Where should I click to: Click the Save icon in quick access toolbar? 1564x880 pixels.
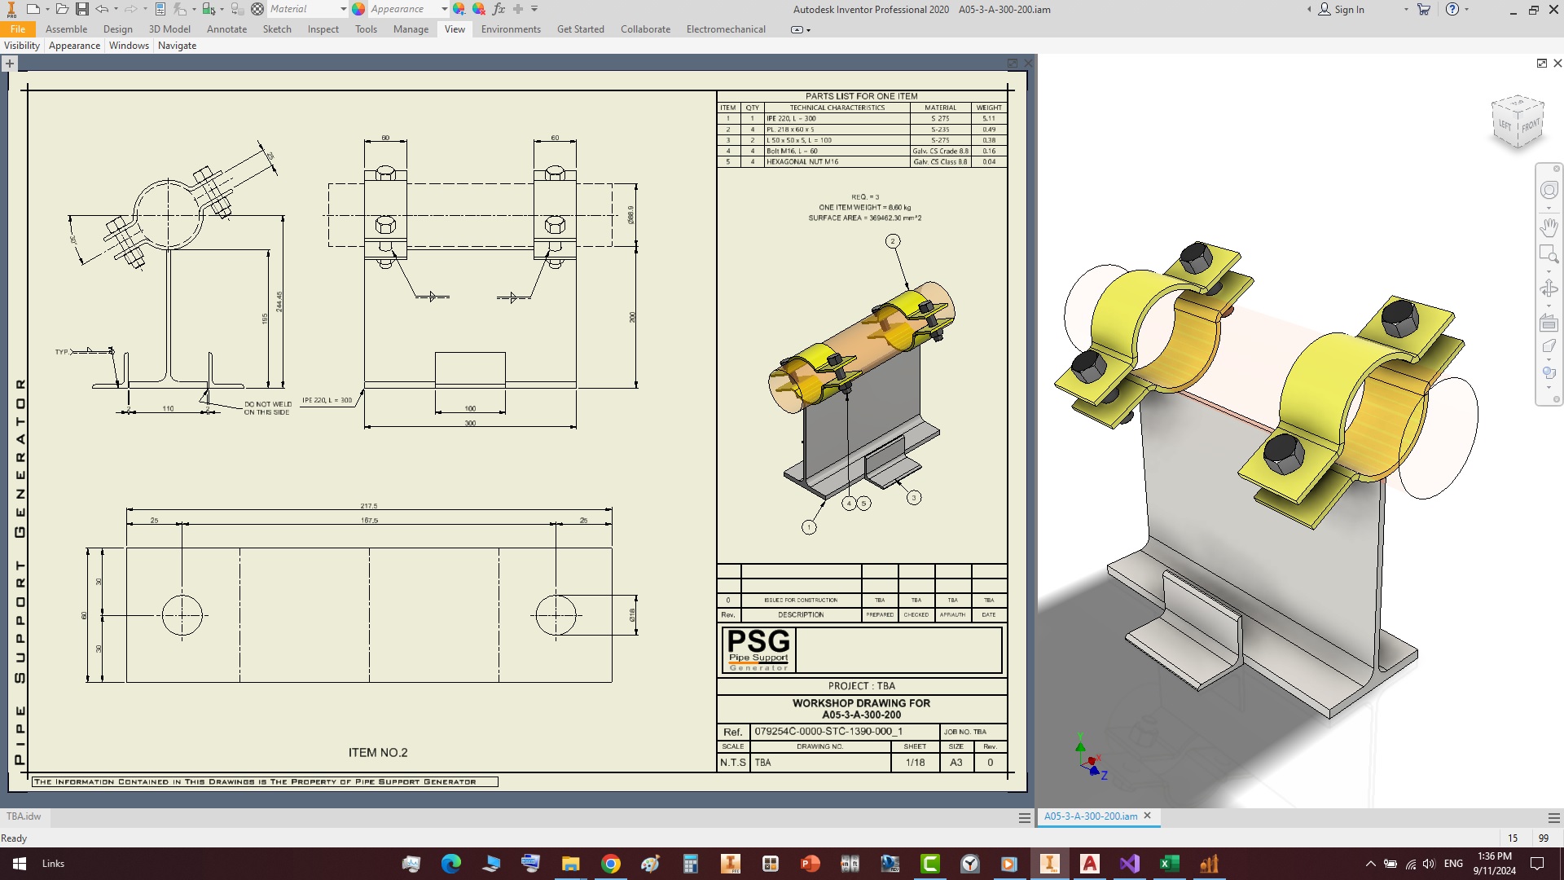pyautogui.click(x=81, y=9)
